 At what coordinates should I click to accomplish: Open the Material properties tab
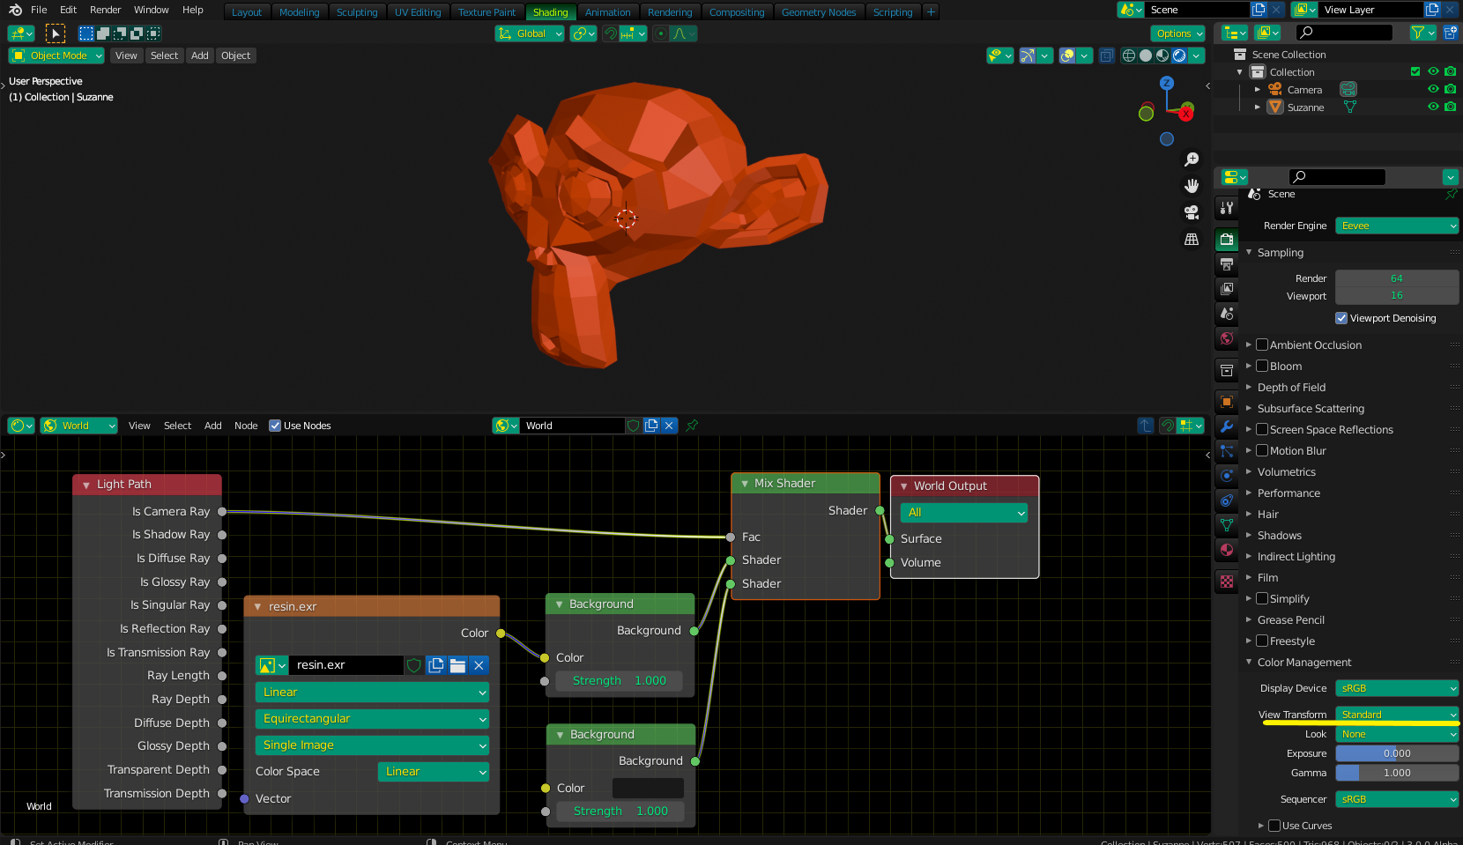[x=1227, y=550]
